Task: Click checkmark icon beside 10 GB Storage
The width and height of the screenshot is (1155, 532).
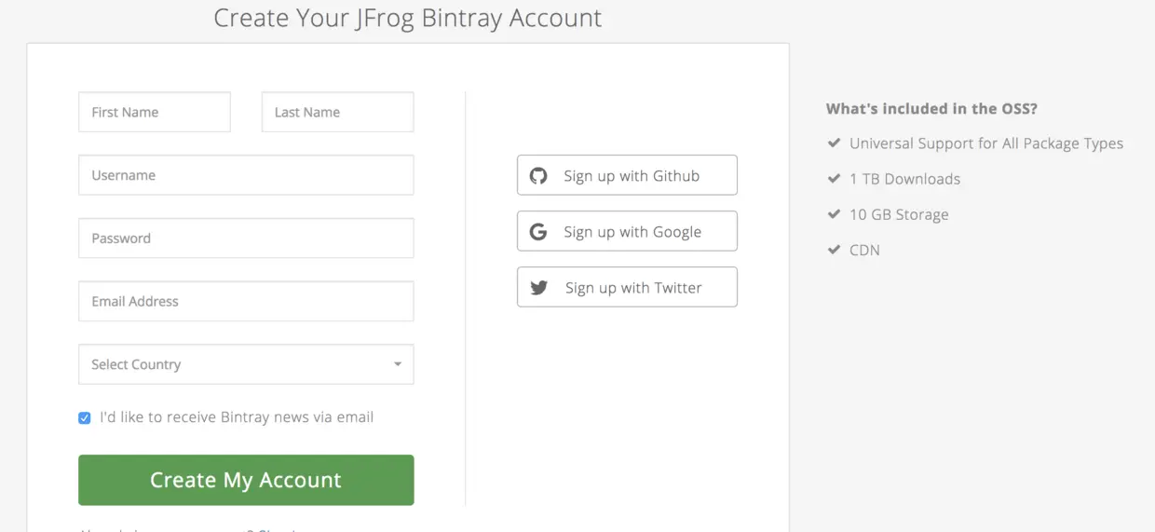Action: [834, 214]
